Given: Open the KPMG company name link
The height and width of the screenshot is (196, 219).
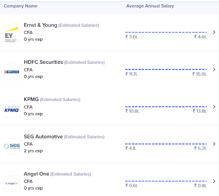Looking at the screenshot, I should click(31, 99).
